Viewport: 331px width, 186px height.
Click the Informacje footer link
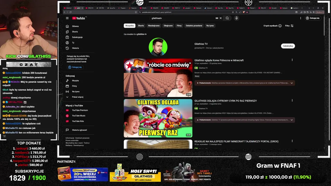70,138
